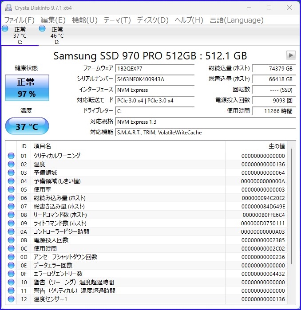Open the ヘルプ(H) menu

[189, 20]
